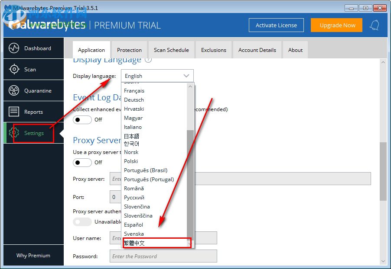Click the Malwarebytes logo
Image resolution: width=391 pixels, height=269 pixels.
43,25
